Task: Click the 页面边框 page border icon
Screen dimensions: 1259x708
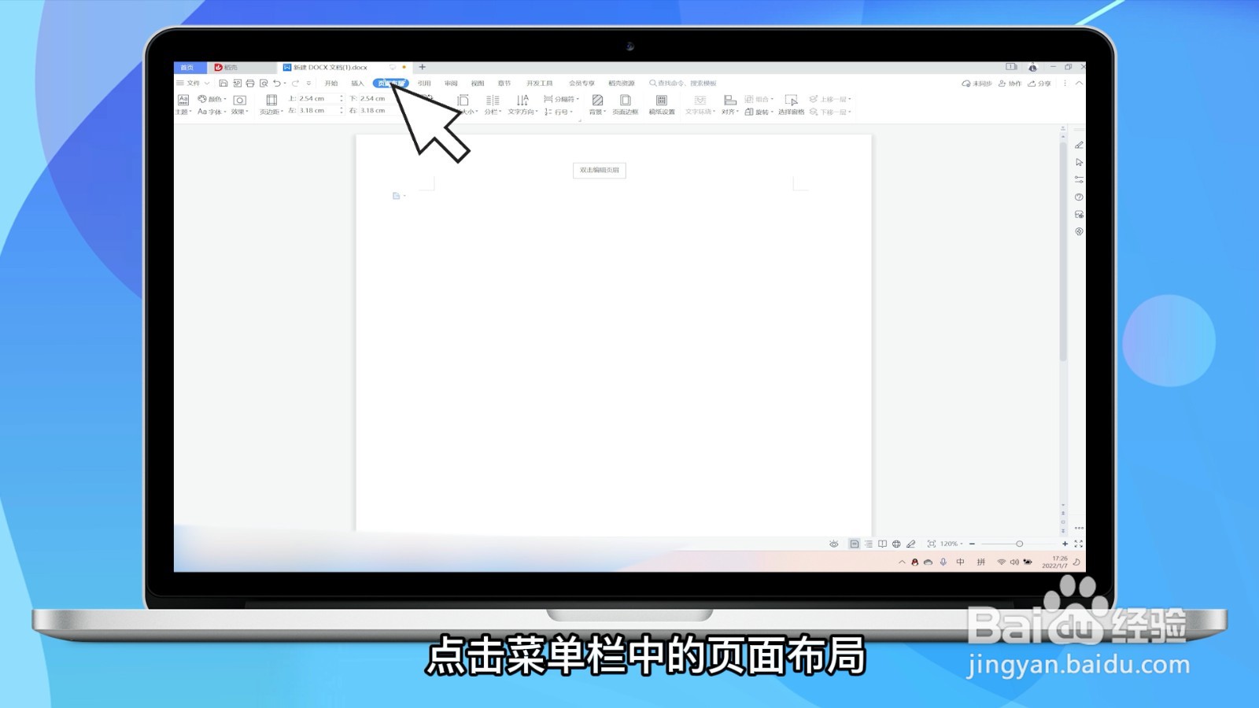Action: [x=626, y=100]
